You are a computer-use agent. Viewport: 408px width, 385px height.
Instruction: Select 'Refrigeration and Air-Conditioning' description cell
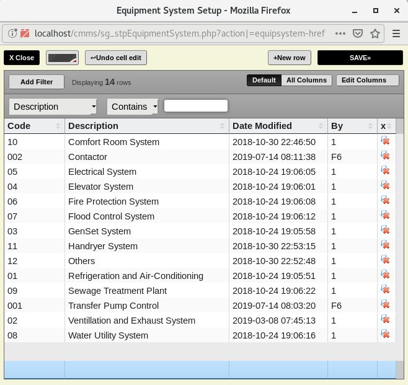(x=147, y=276)
